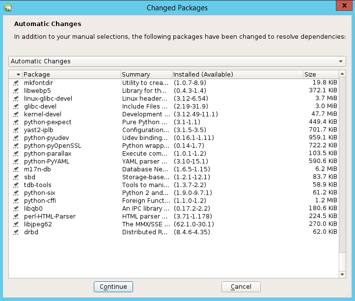Click the status icon for python-pyOpenSSL

click(16, 146)
